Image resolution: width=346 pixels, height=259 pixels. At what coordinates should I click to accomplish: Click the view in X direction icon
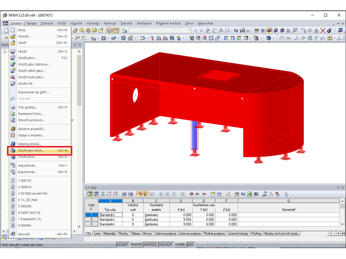click(x=226, y=38)
